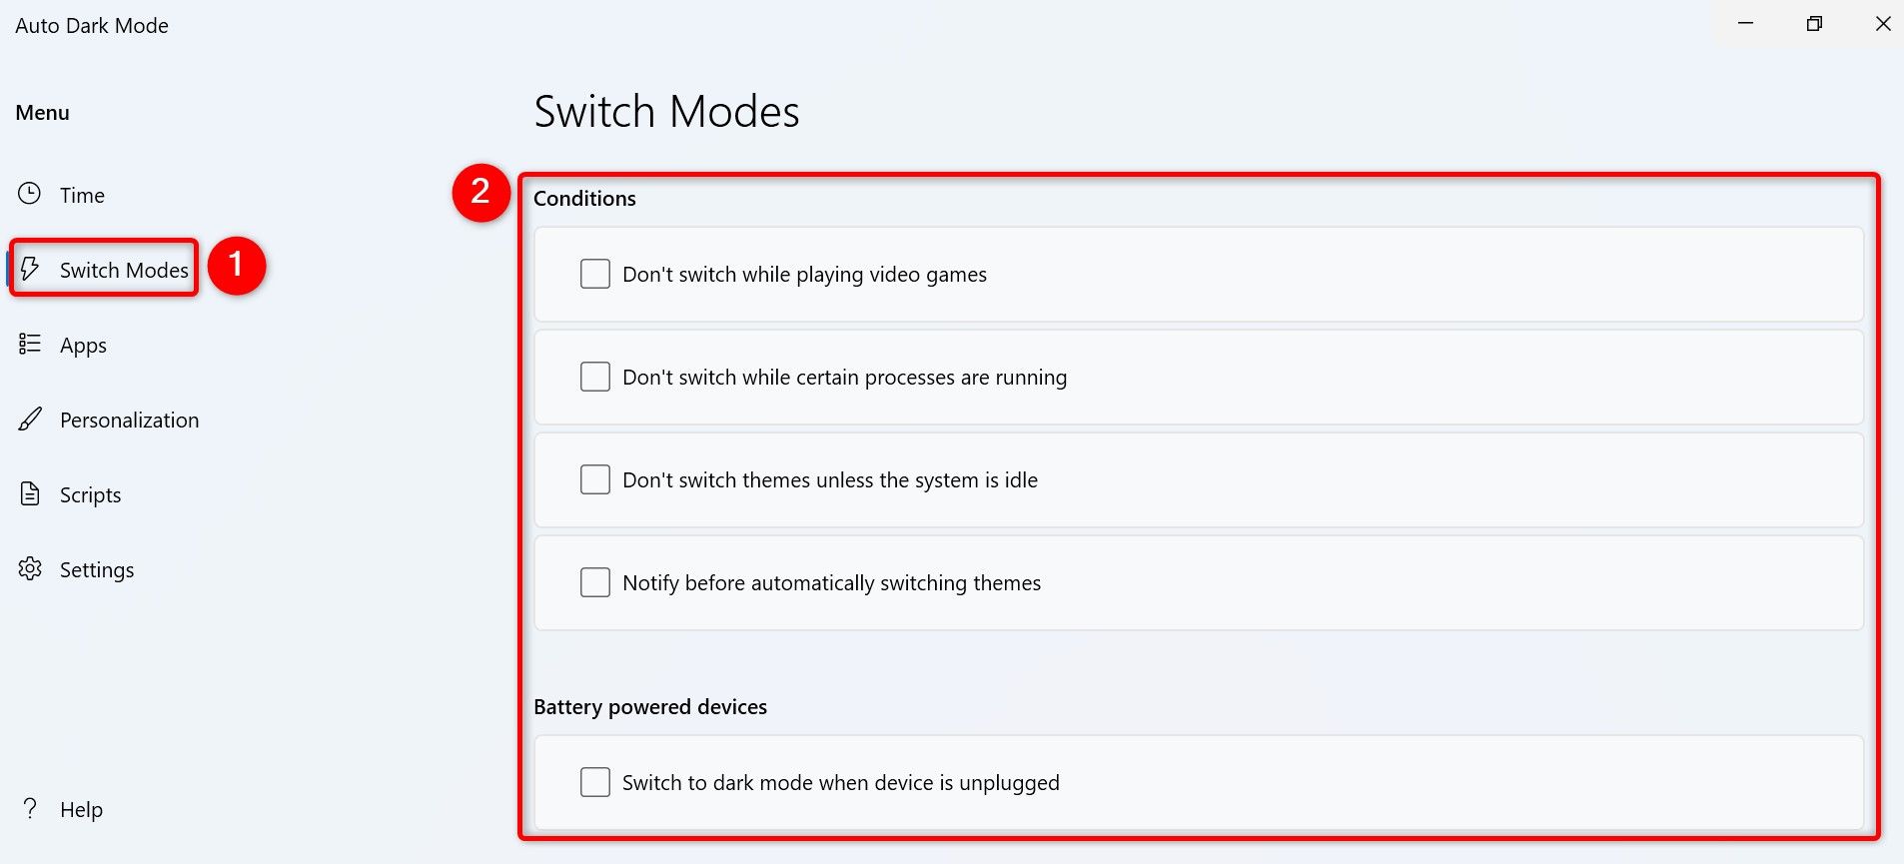
Task: Open the Time menu item
Action: 82,196
